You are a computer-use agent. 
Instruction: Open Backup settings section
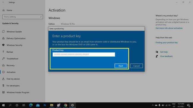(x=10, y=52)
